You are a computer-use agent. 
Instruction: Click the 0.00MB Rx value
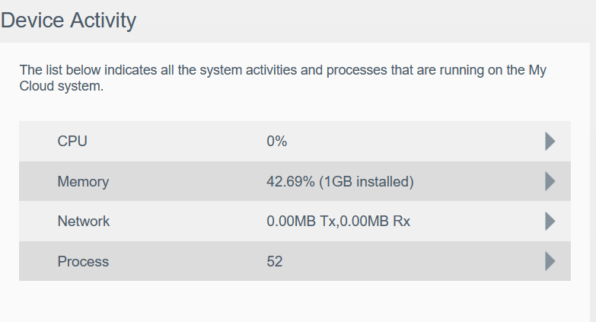[376, 222]
